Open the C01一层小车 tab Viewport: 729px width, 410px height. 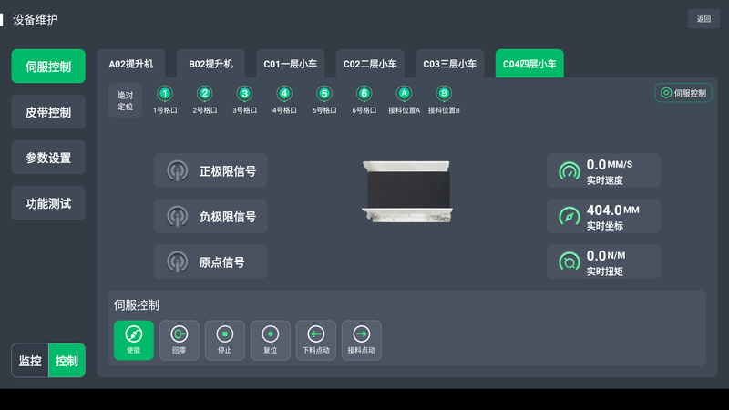(x=291, y=64)
